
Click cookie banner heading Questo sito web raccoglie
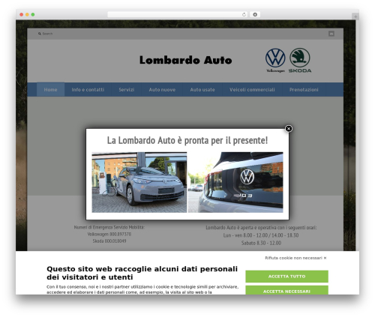point(142,273)
